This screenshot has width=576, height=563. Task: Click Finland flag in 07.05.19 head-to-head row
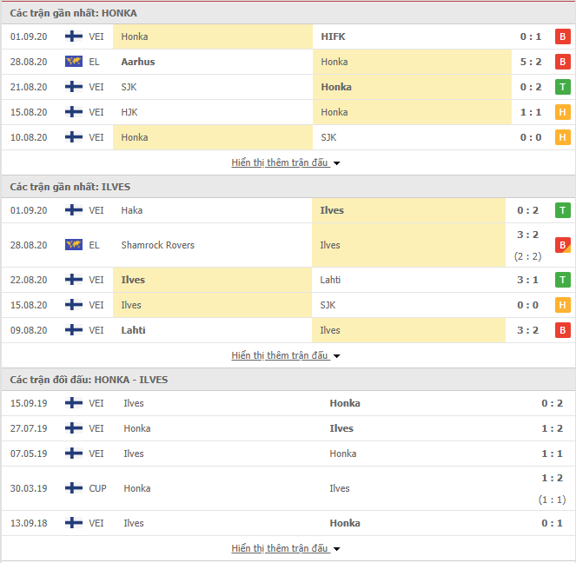pyautogui.click(x=74, y=454)
